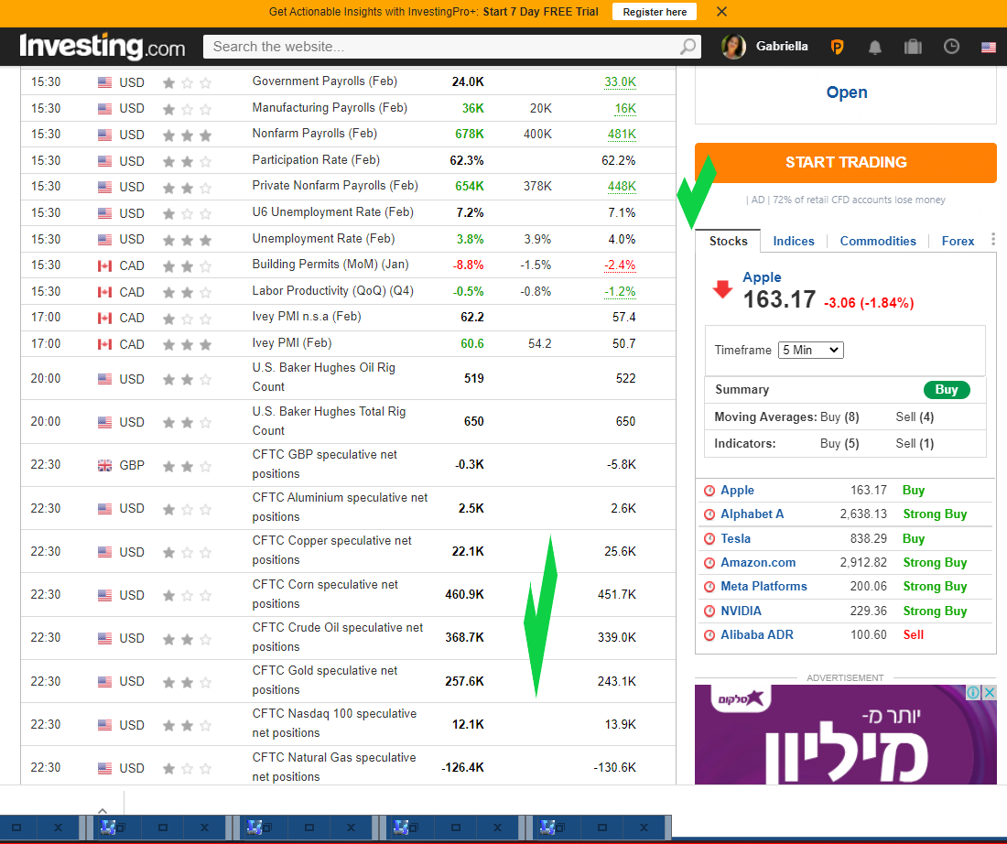Switch to the Stocks tab
This screenshot has height=844, width=1007.
click(x=729, y=241)
